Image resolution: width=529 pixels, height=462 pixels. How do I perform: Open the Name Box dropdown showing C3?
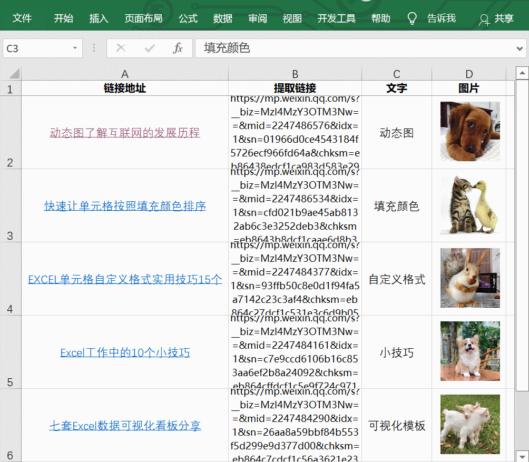click(x=76, y=48)
